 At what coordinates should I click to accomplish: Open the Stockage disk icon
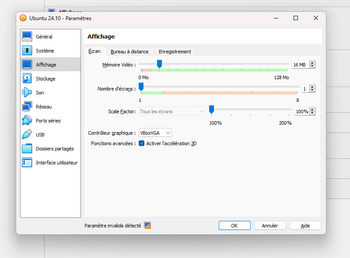click(27, 79)
